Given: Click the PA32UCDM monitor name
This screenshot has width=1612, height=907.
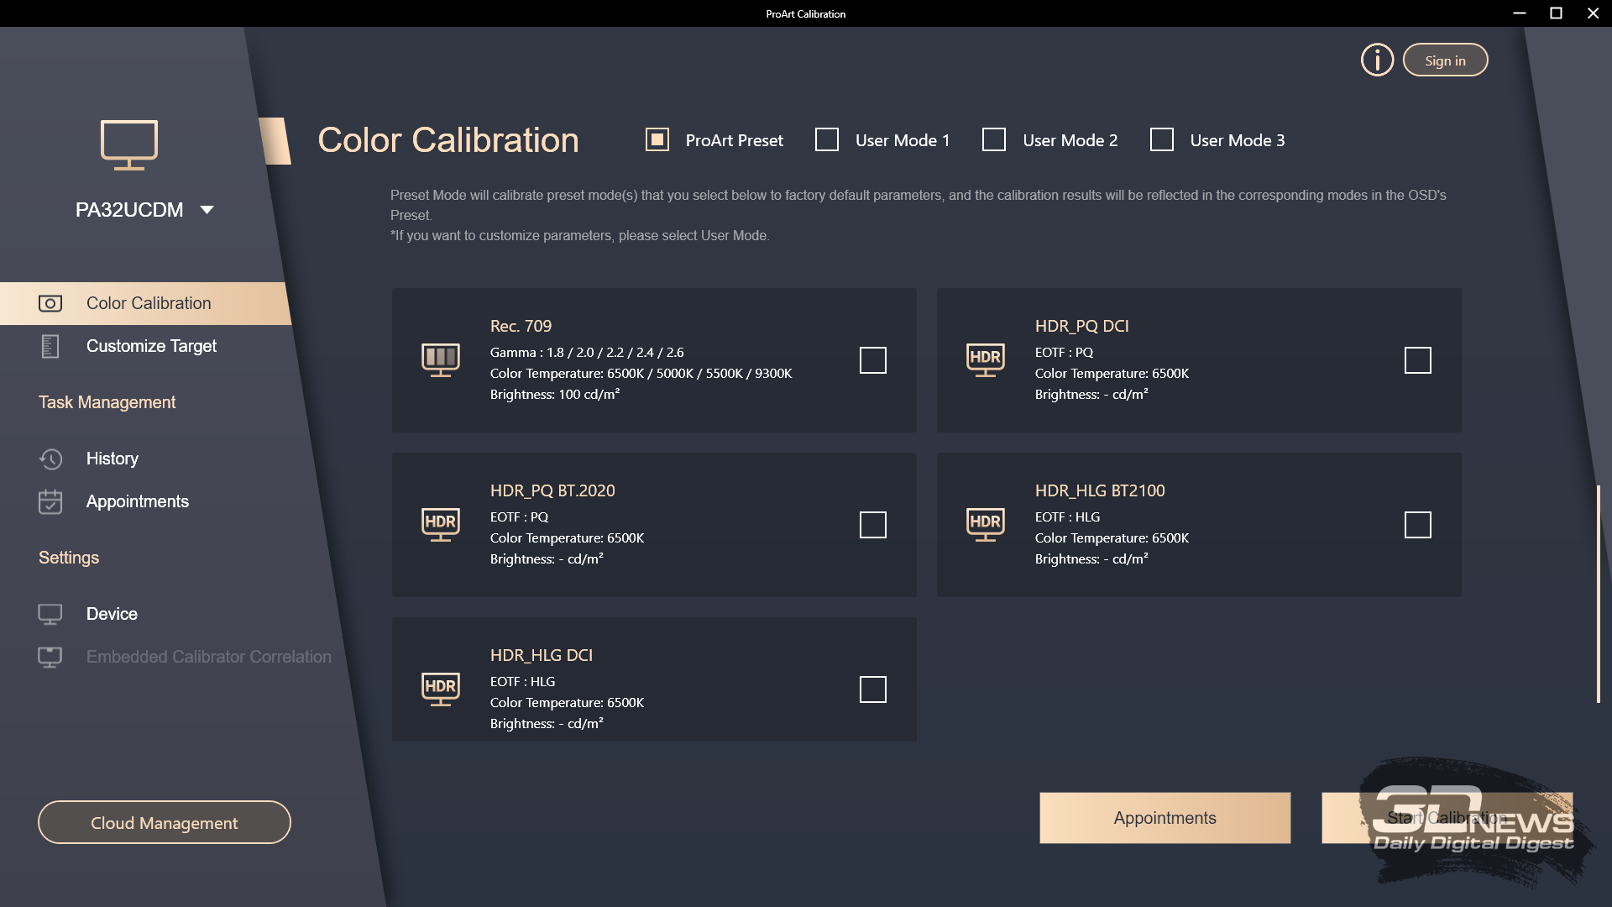Looking at the screenshot, I should (x=129, y=210).
